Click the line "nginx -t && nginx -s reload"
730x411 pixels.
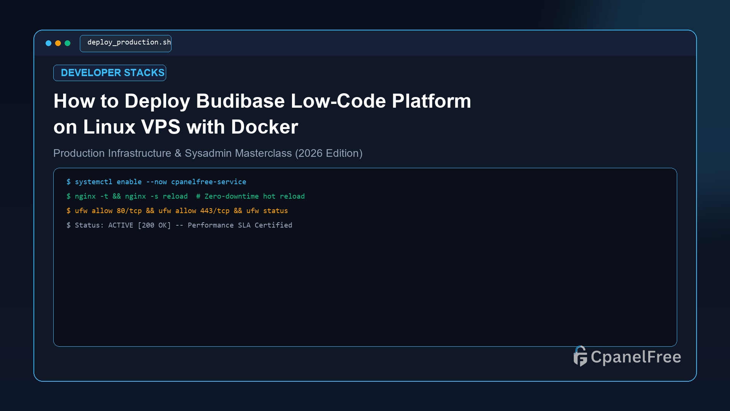186,196
